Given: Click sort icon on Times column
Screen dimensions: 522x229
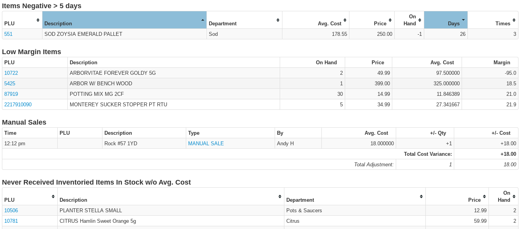Looking at the screenshot, I should tap(514, 20).
